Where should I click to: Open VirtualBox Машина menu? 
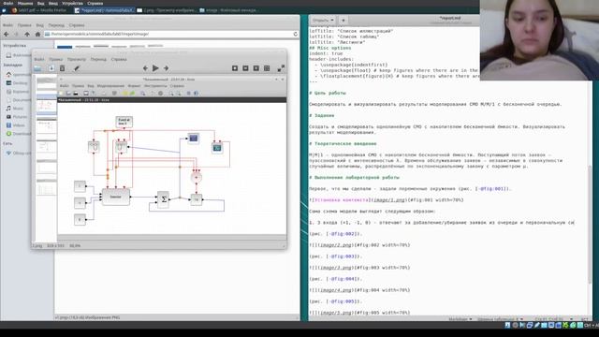coord(25,3)
